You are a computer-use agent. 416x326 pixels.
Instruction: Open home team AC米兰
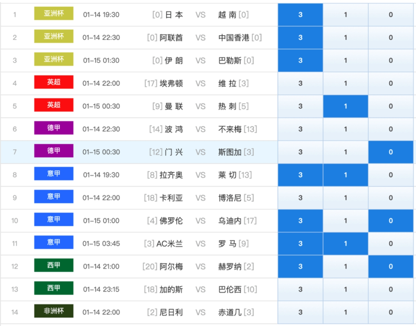[x=170, y=244]
